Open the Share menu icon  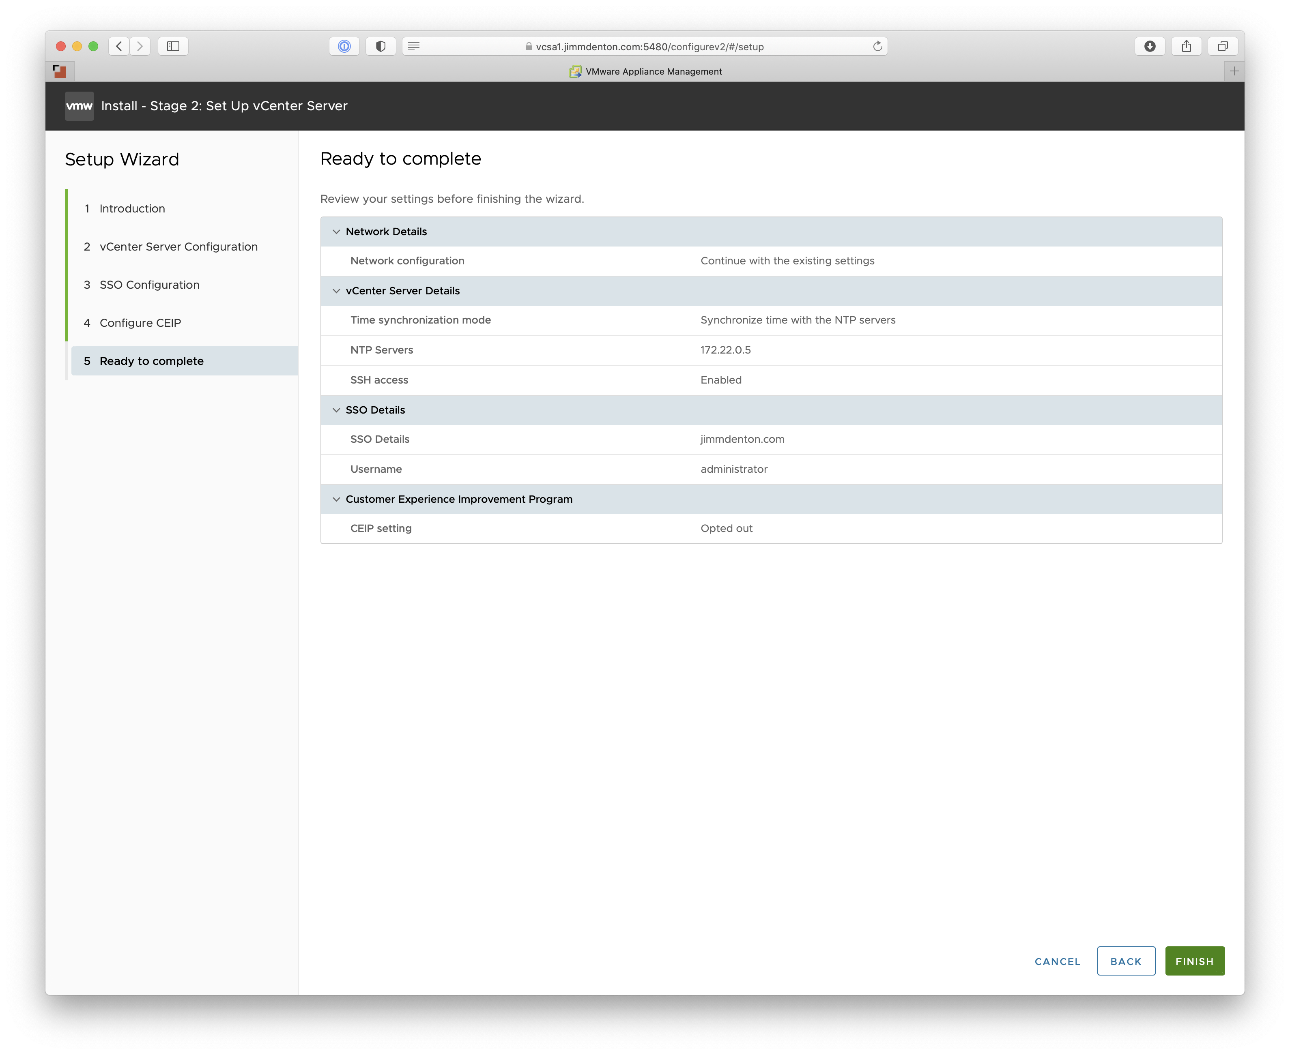[x=1186, y=46]
